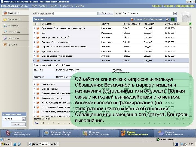This screenshot has width=196, height=147.
Task: Click case icon of Ticket9 row
Action: coord(38,38)
